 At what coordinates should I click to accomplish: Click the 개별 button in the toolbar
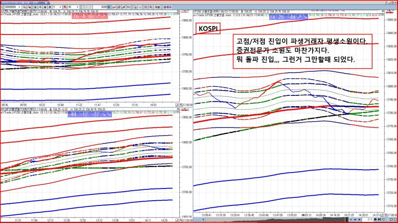[x=157, y=7]
